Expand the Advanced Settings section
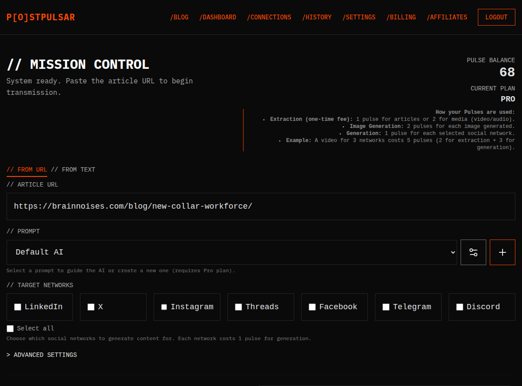The height and width of the screenshot is (386, 522). point(42,354)
